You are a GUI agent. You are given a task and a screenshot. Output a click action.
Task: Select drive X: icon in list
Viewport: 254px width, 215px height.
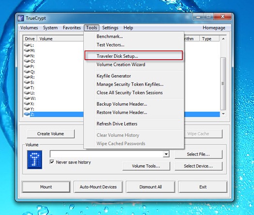[27, 103]
